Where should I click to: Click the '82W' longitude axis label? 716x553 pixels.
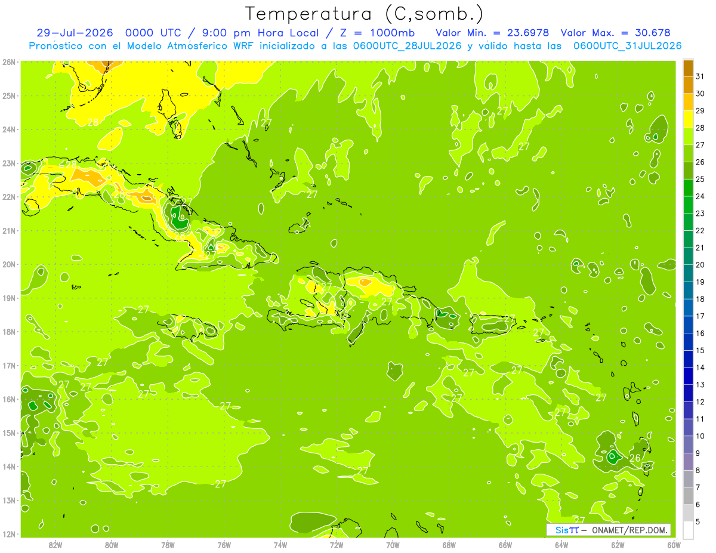(55, 545)
